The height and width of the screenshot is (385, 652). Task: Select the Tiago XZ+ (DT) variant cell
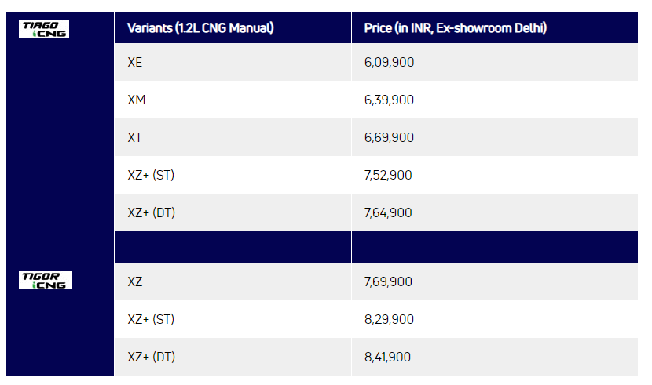151,213
